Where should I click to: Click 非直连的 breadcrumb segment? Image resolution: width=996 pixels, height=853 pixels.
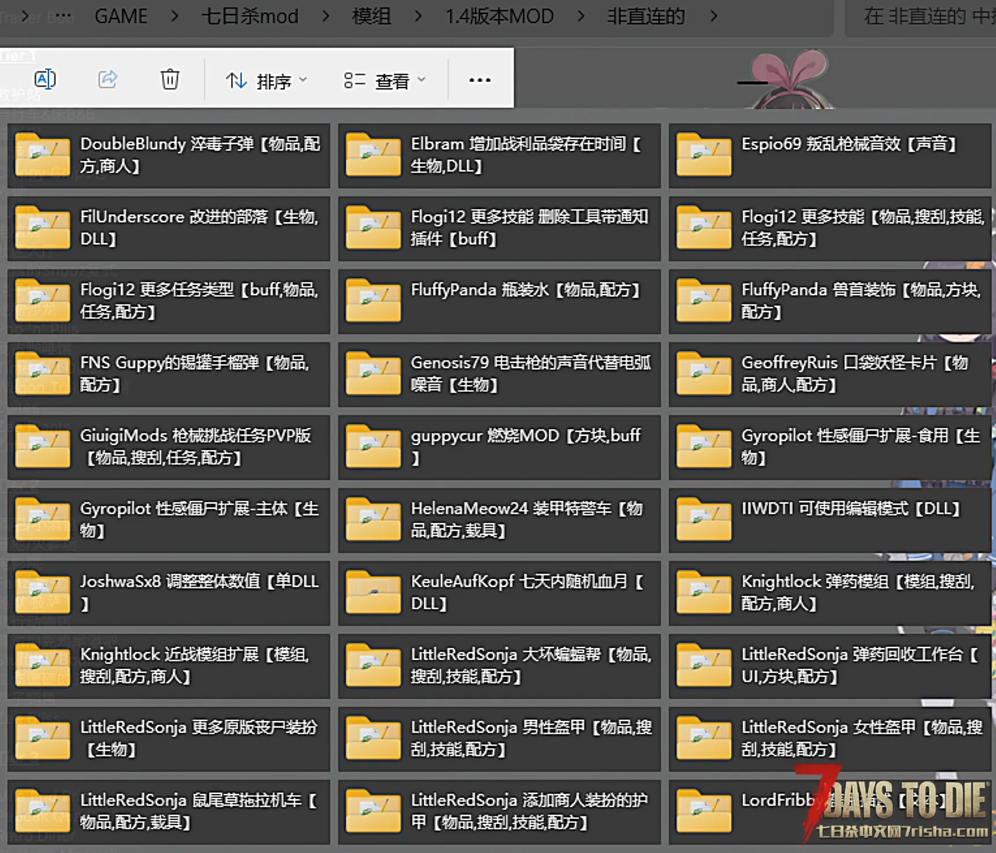pyautogui.click(x=646, y=16)
